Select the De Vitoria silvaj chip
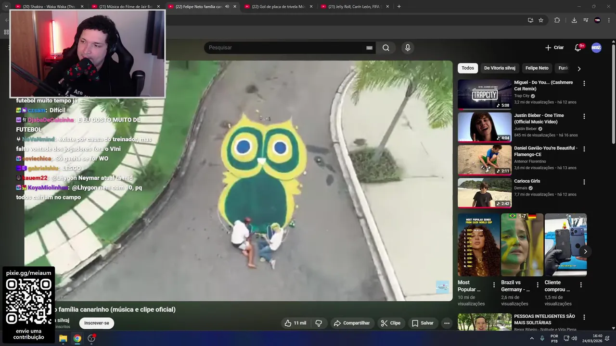Screen dimensions: 616x346 500,68
